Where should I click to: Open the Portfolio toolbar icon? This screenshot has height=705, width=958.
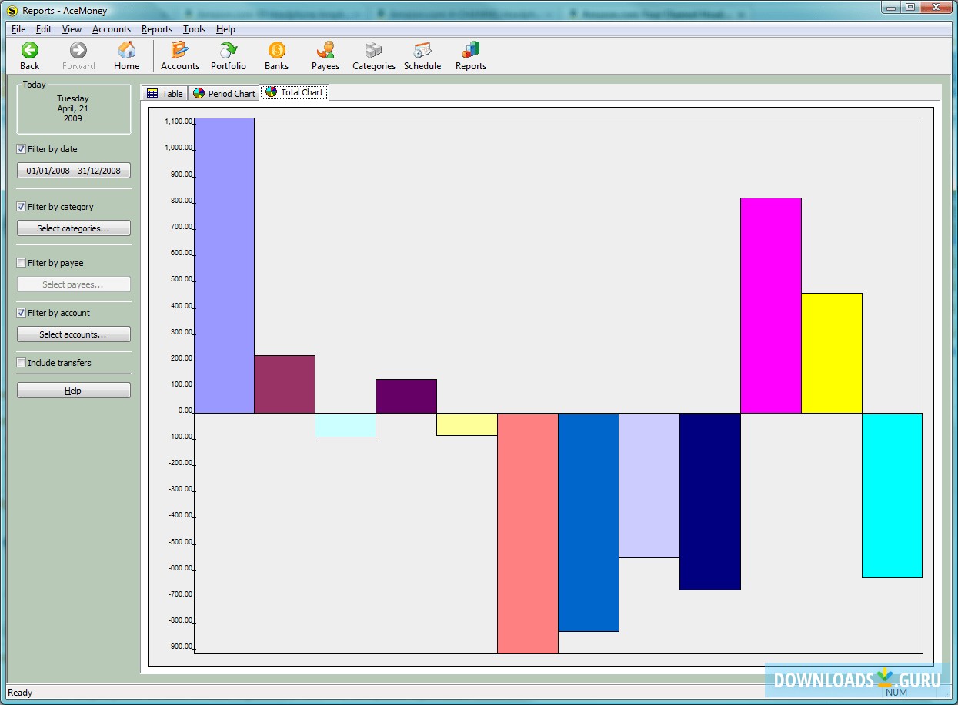[229, 51]
